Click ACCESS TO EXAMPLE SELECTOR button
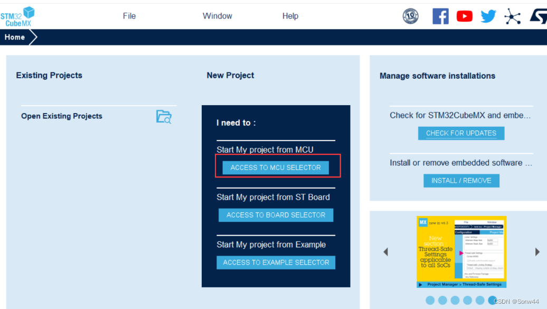Viewport: 547px width, 309px height. (x=276, y=263)
